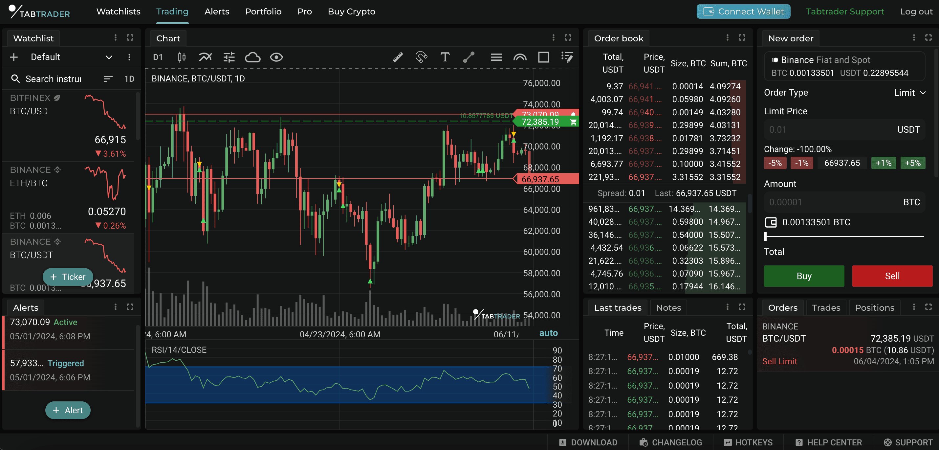Open the HOTKEYS footer link
Screen dimensions: 939x450
748,442
